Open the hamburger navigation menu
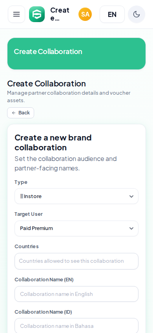Viewport: 153px width, 333px height. (16, 14)
